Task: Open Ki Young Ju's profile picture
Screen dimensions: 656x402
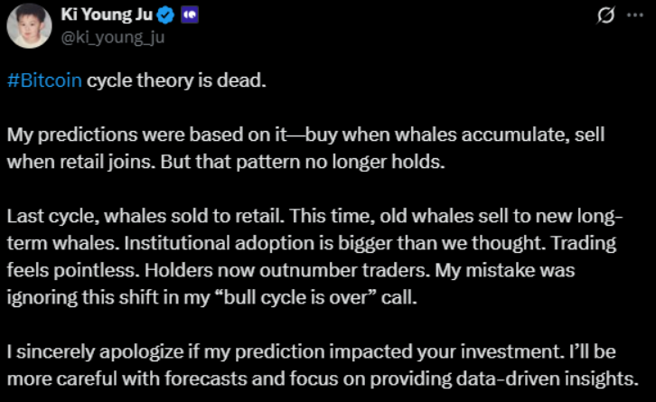Action: pos(29,25)
